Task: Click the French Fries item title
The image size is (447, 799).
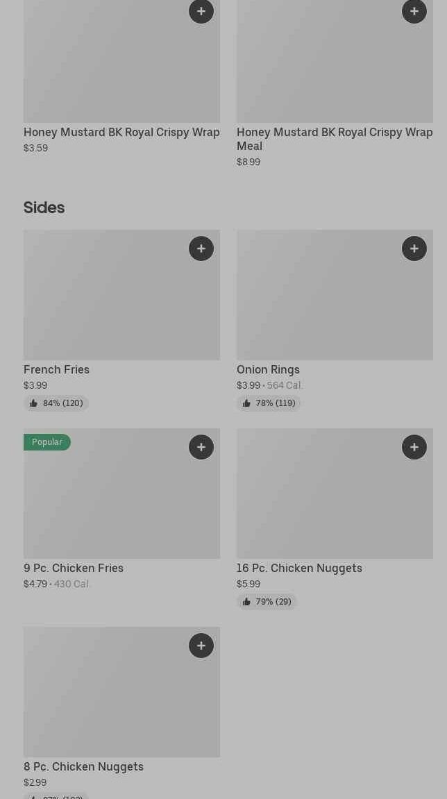Action: [57, 369]
